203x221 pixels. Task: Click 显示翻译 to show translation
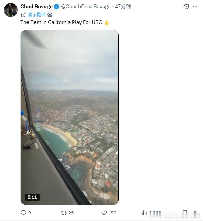click(37, 14)
